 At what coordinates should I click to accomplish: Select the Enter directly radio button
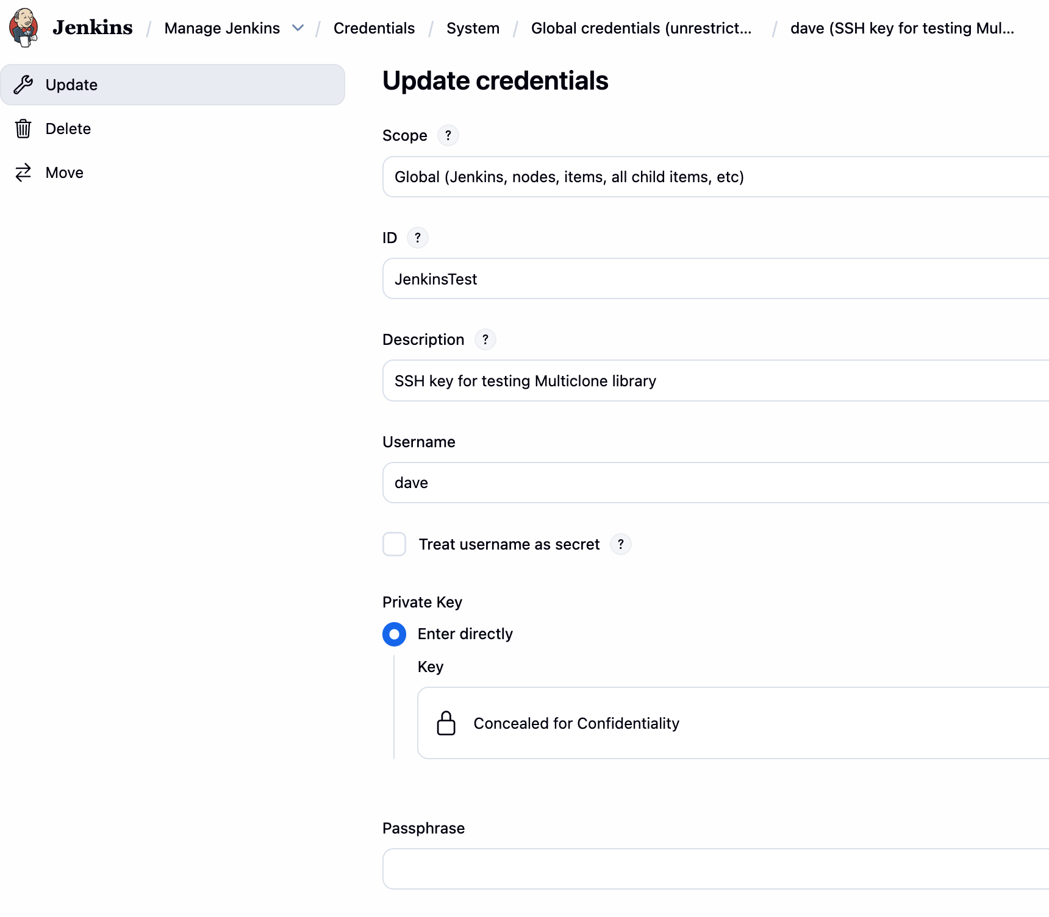395,634
